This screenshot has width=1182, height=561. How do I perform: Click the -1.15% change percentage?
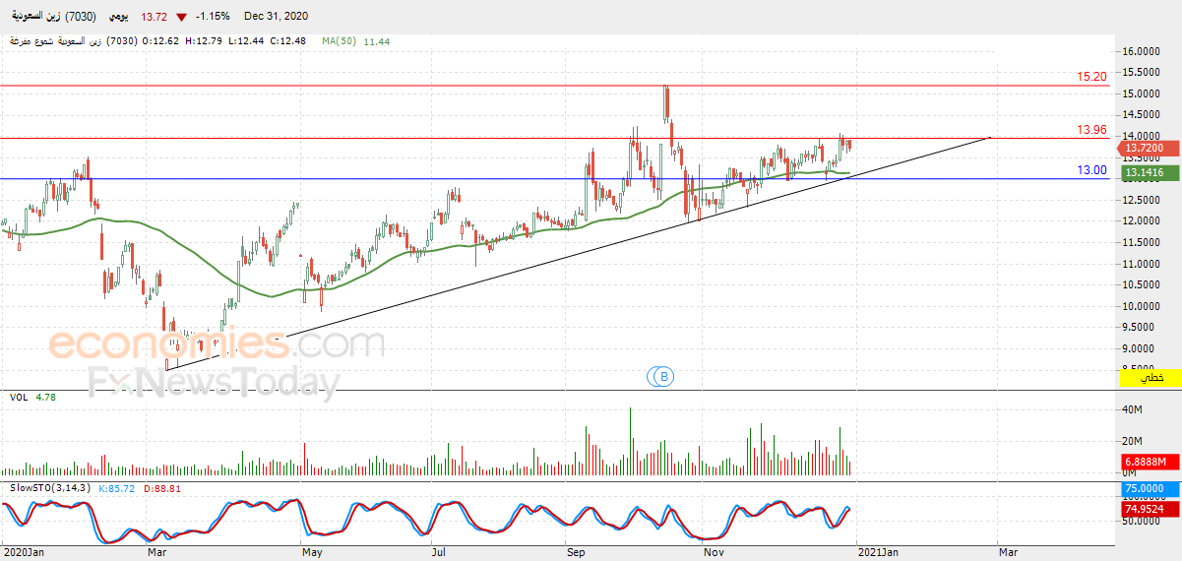coord(213,17)
